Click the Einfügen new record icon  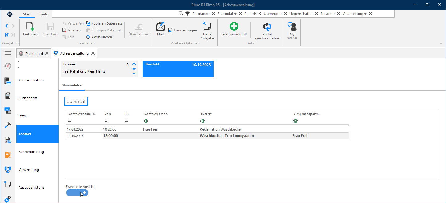click(x=30, y=26)
